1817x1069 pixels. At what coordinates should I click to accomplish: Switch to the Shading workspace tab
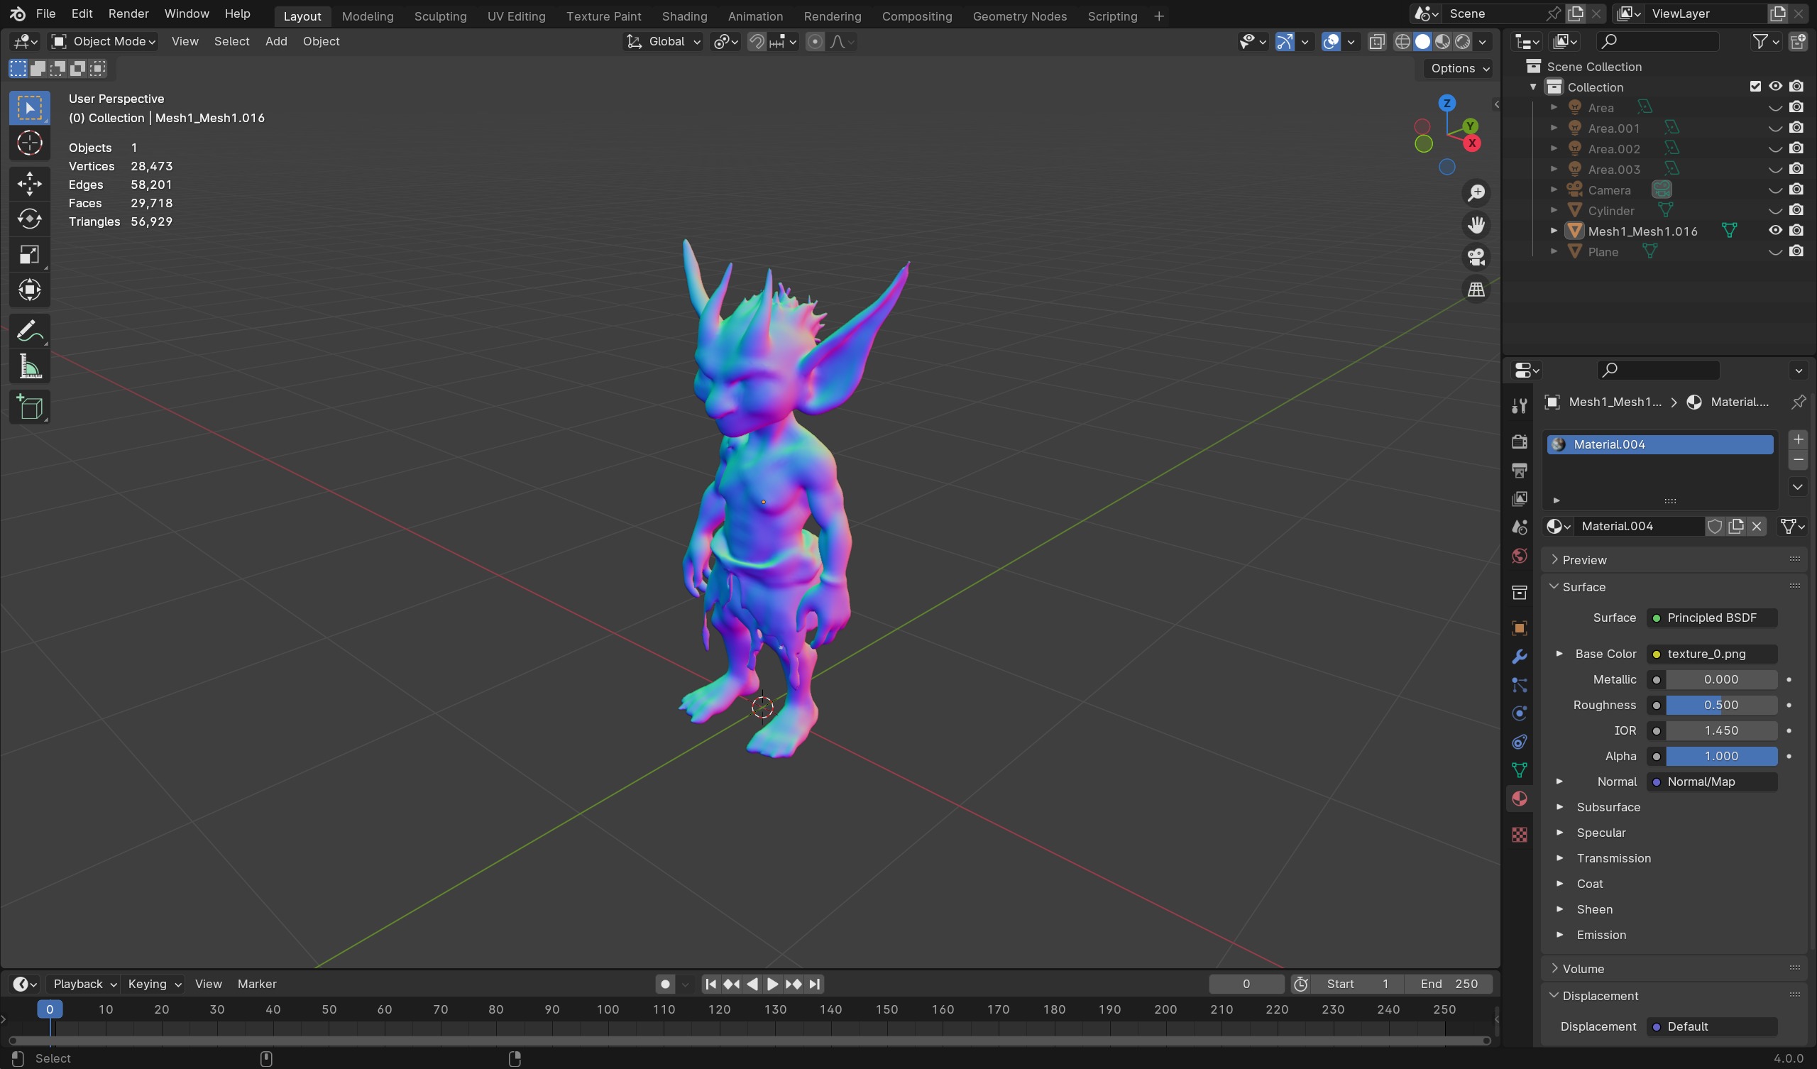point(684,16)
